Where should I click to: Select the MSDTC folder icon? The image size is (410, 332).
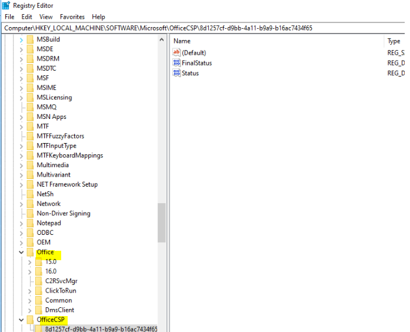pos(31,68)
